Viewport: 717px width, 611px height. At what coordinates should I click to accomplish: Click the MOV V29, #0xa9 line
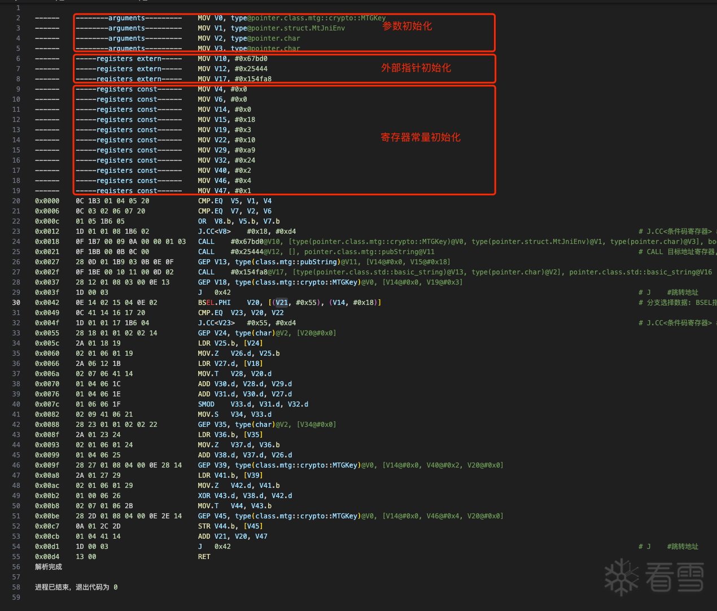click(x=226, y=150)
